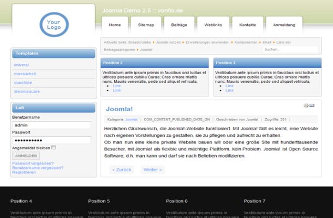Click the Position 4 footer heading
This screenshot has height=218, width=333.
(21, 201)
